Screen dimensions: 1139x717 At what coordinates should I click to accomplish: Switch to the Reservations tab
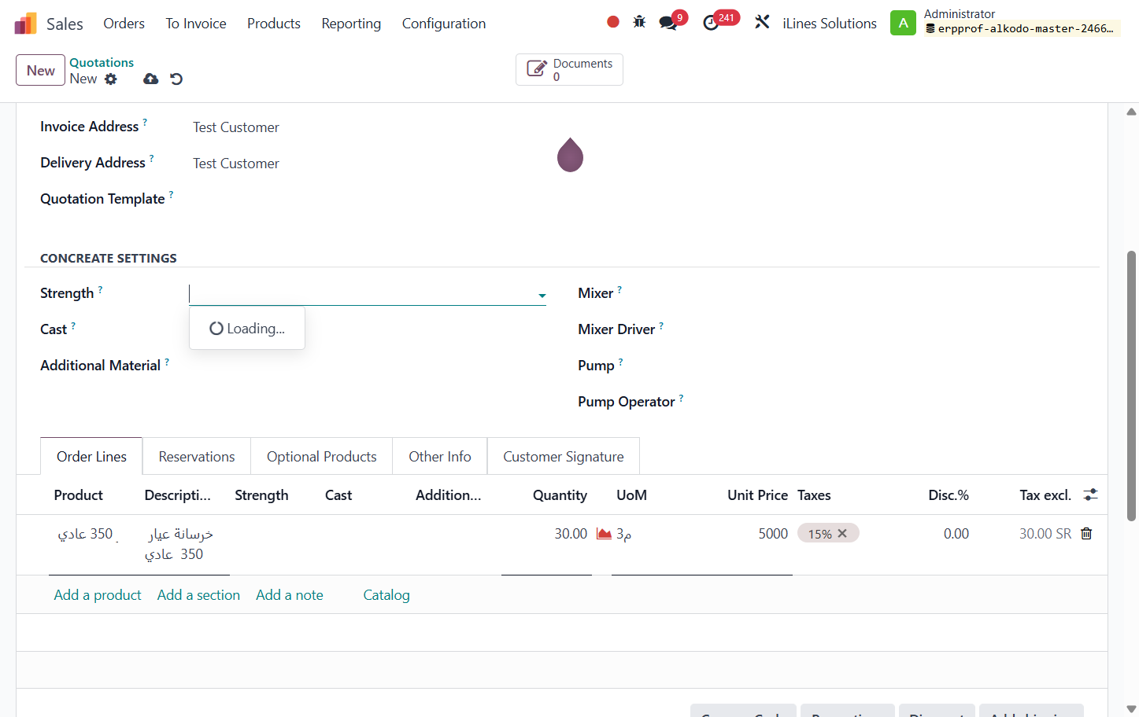click(197, 457)
